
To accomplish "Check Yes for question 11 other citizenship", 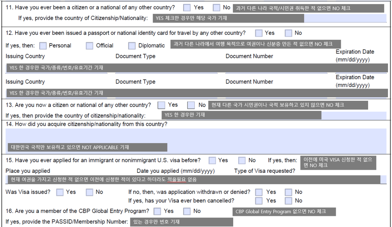I will tap(187, 8).
